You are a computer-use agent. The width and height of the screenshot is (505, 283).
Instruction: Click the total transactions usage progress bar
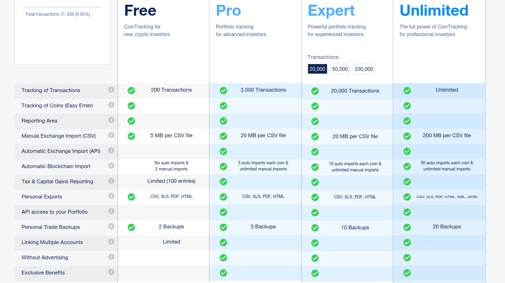pos(62,7)
